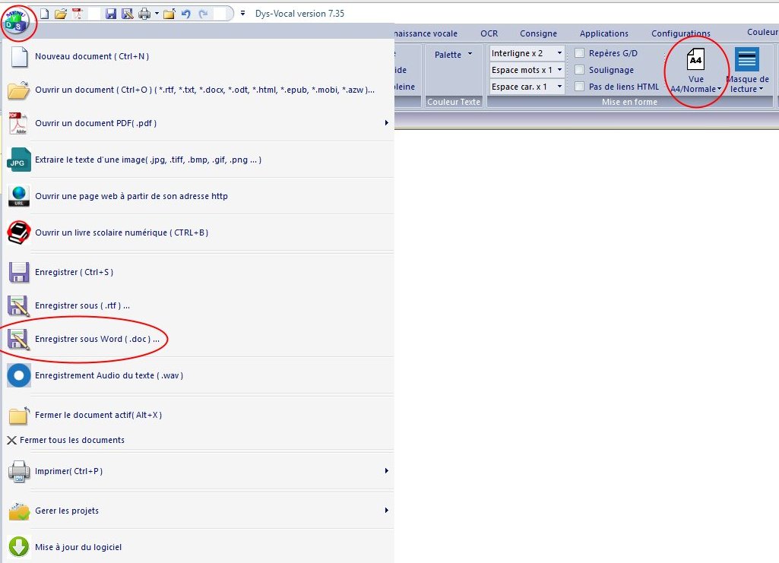Select Fermer tous les documents
The width and height of the screenshot is (779, 563).
(x=71, y=440)
